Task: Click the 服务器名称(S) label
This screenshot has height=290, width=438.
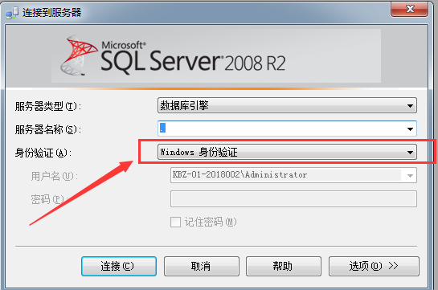Action: tap(47, 129)
